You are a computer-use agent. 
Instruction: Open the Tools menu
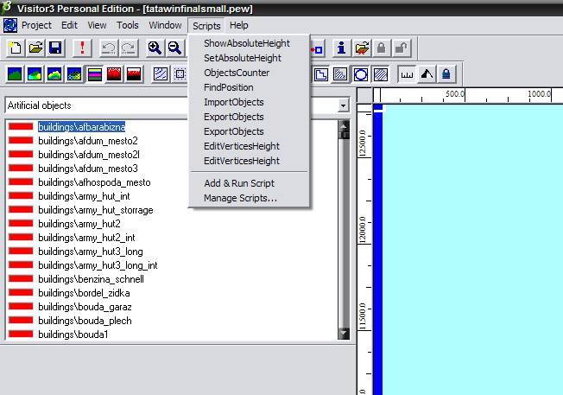coord(128,26)
